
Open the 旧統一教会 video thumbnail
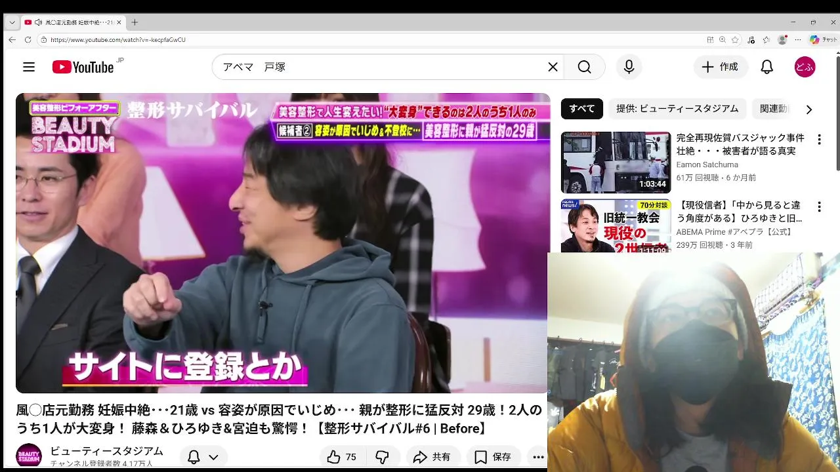[x=616, y=226]
